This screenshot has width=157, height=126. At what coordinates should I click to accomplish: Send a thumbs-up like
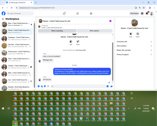(111, 86)
